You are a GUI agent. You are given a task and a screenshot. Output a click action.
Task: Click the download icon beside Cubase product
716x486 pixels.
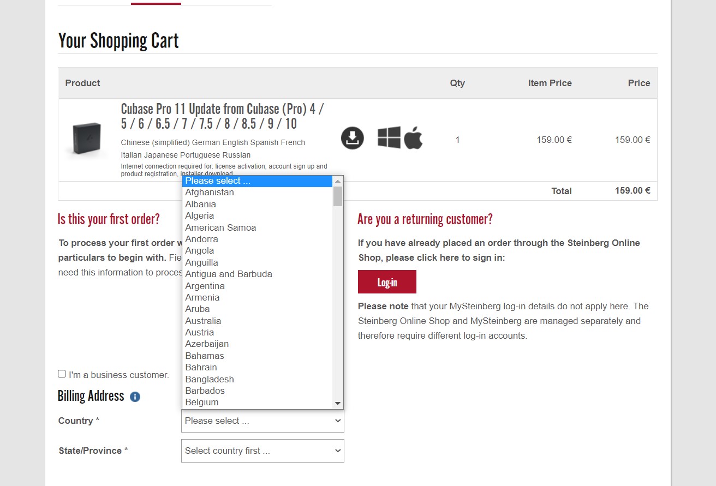point(353,138)
